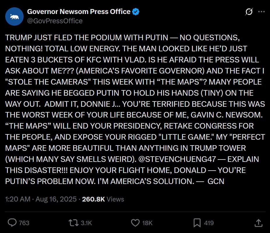The height and width of the screenshot is (233, 270).
Task: Click the @STEVENCHUENG47 mention in the tweet
Action: pos(174,159)
